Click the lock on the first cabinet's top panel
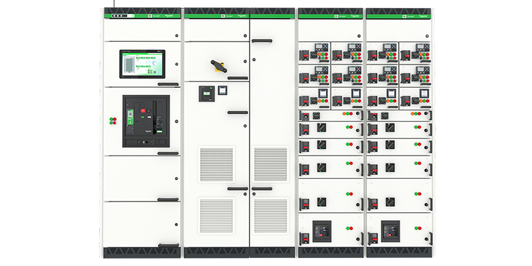Screen dimensions: 532x266 click(176, 36)
